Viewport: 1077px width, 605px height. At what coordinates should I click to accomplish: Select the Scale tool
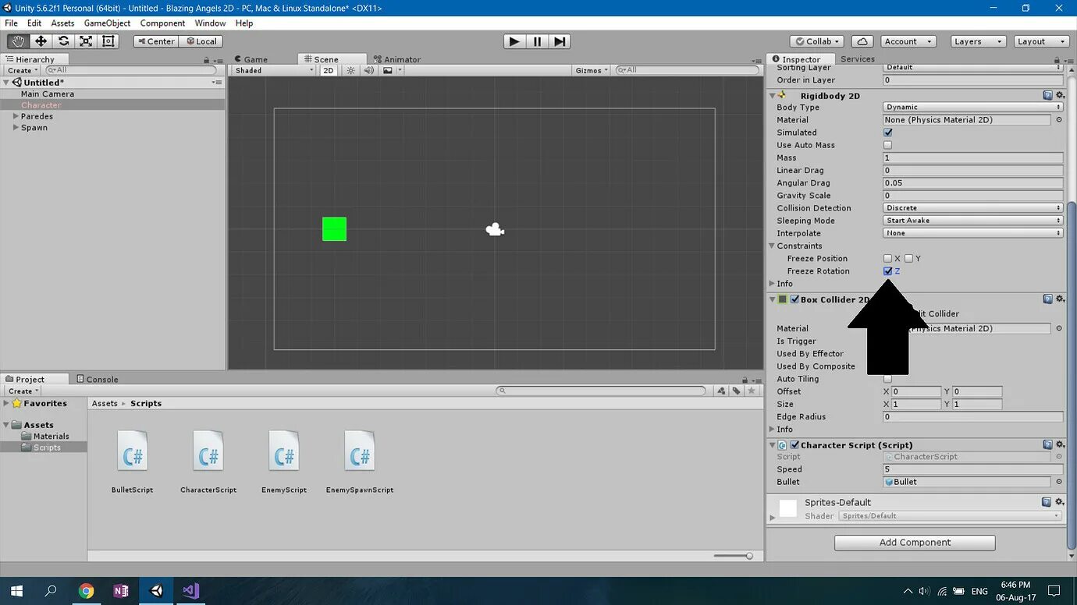(86, 41)
